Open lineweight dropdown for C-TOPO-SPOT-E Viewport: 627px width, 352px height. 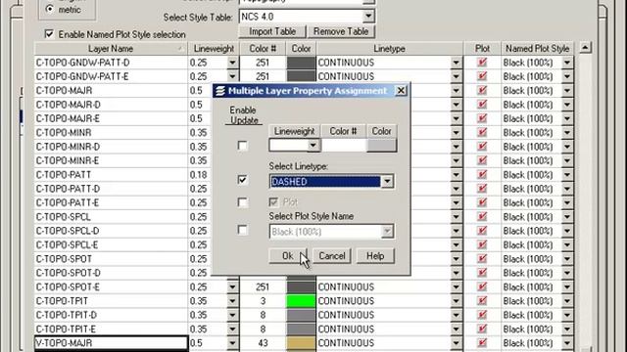point(232,286)
